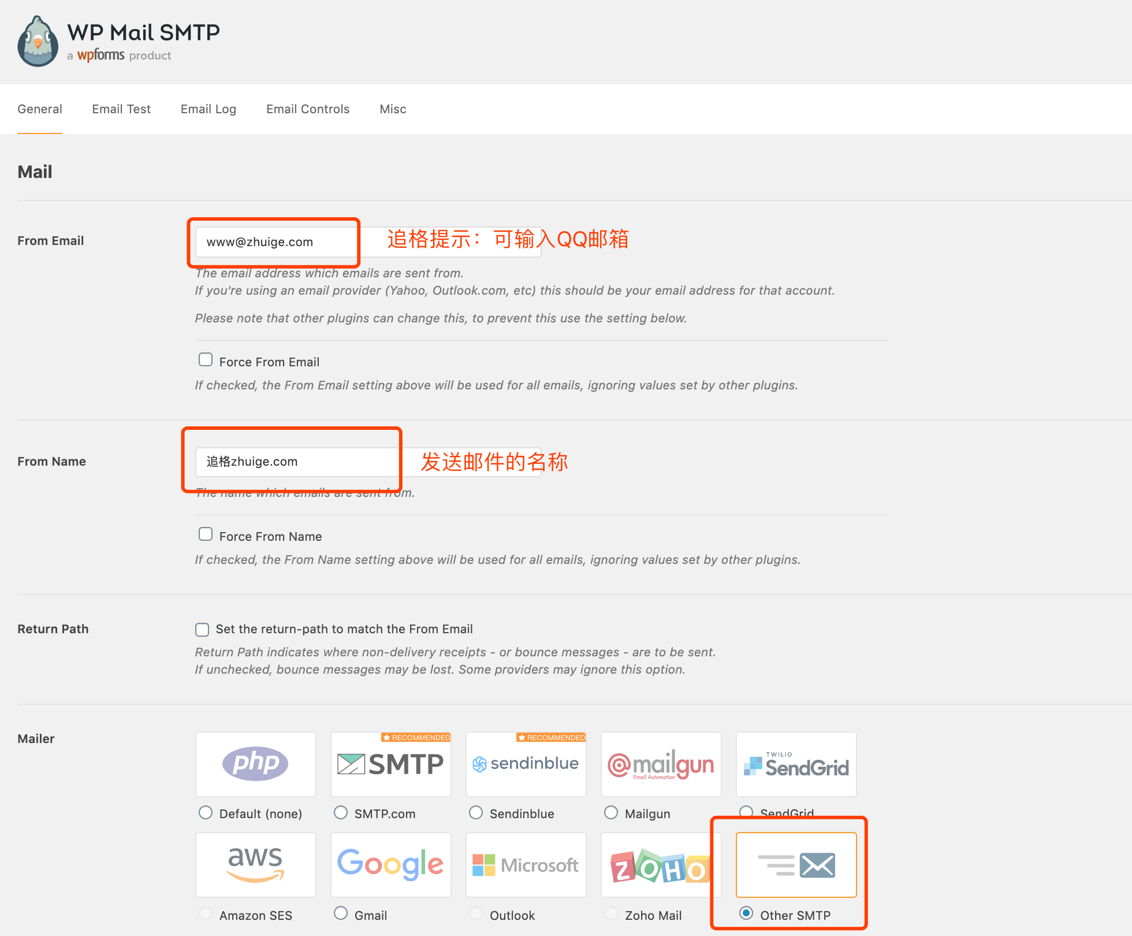
Task: Pick the Sendinblue mailer logo tile
Action: [x=526, y=764]
